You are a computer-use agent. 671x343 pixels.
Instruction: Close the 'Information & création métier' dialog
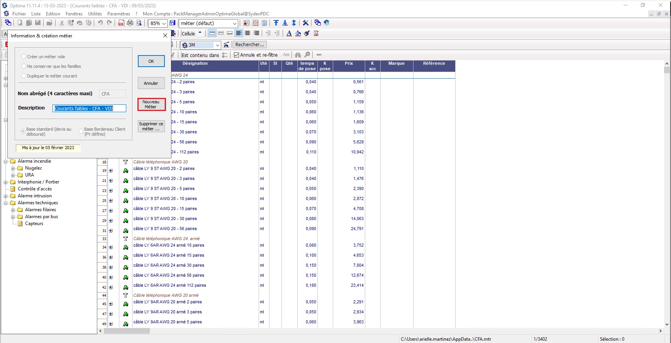coord(165,35)
